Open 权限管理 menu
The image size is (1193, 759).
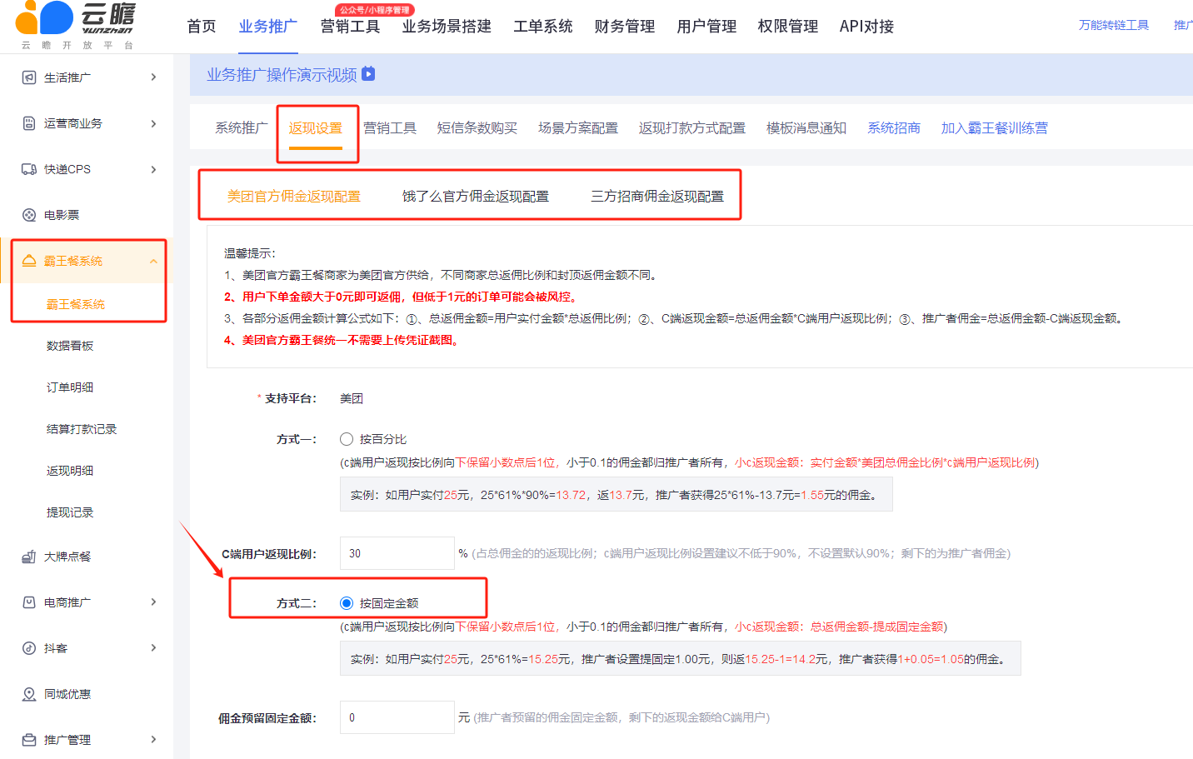point(788,27)
